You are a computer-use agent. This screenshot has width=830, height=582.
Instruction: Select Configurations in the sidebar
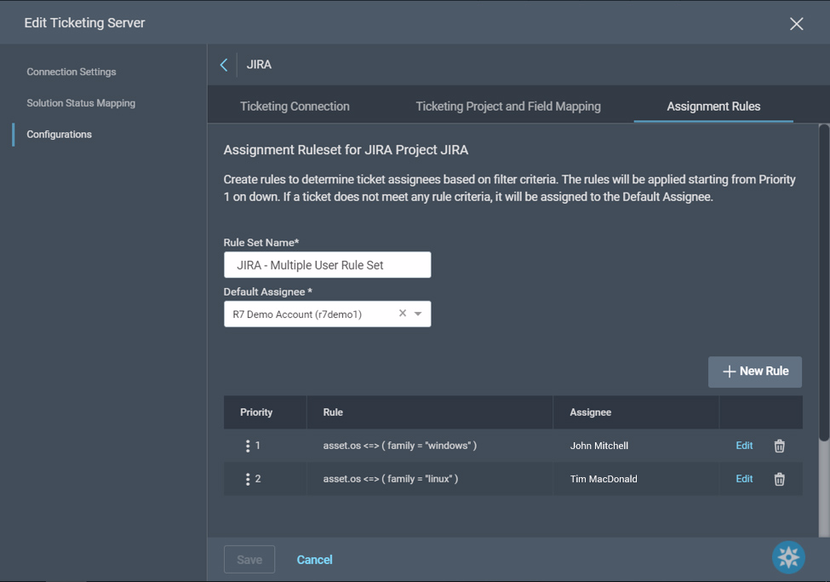click(x=60, y=135)
